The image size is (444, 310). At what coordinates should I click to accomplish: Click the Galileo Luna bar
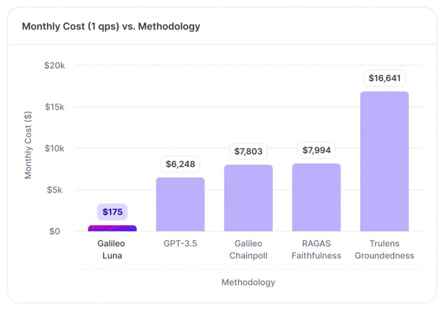[112, 228]
